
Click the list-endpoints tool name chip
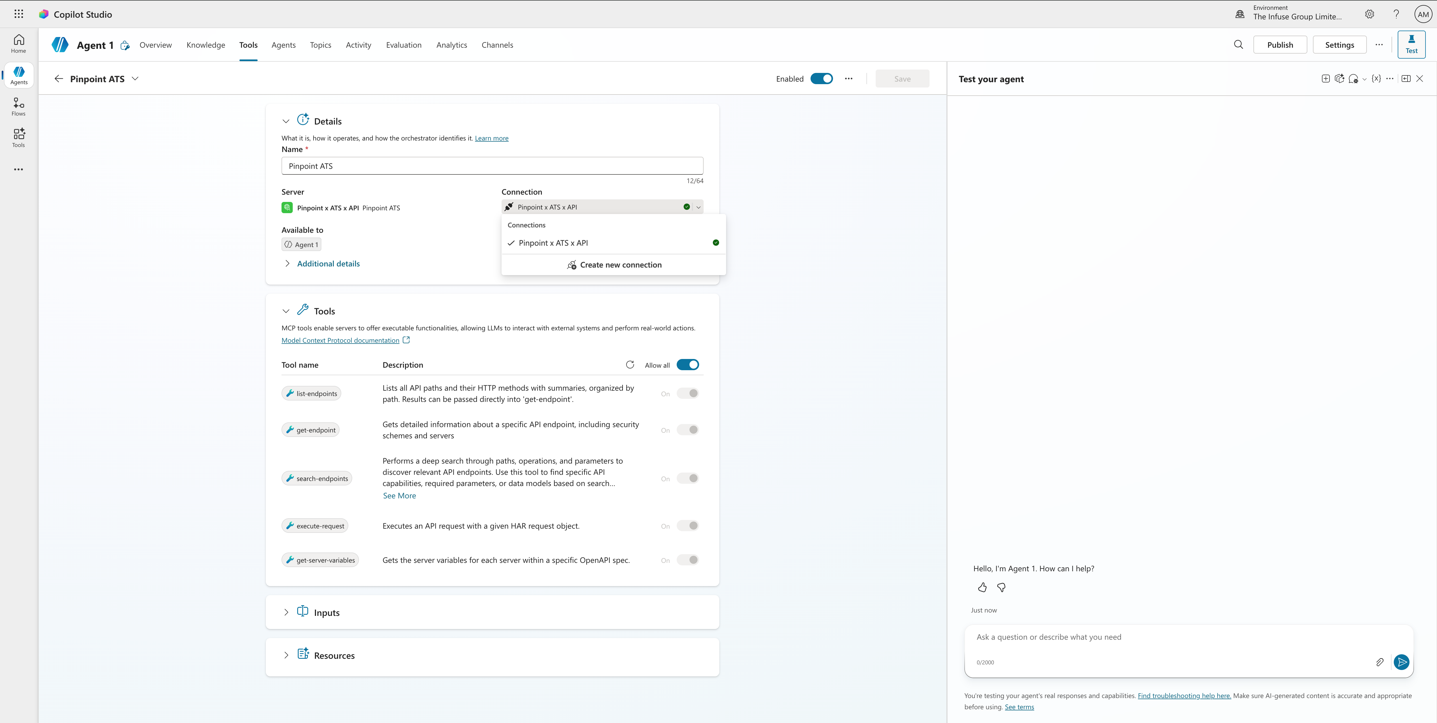click(311, 393)
